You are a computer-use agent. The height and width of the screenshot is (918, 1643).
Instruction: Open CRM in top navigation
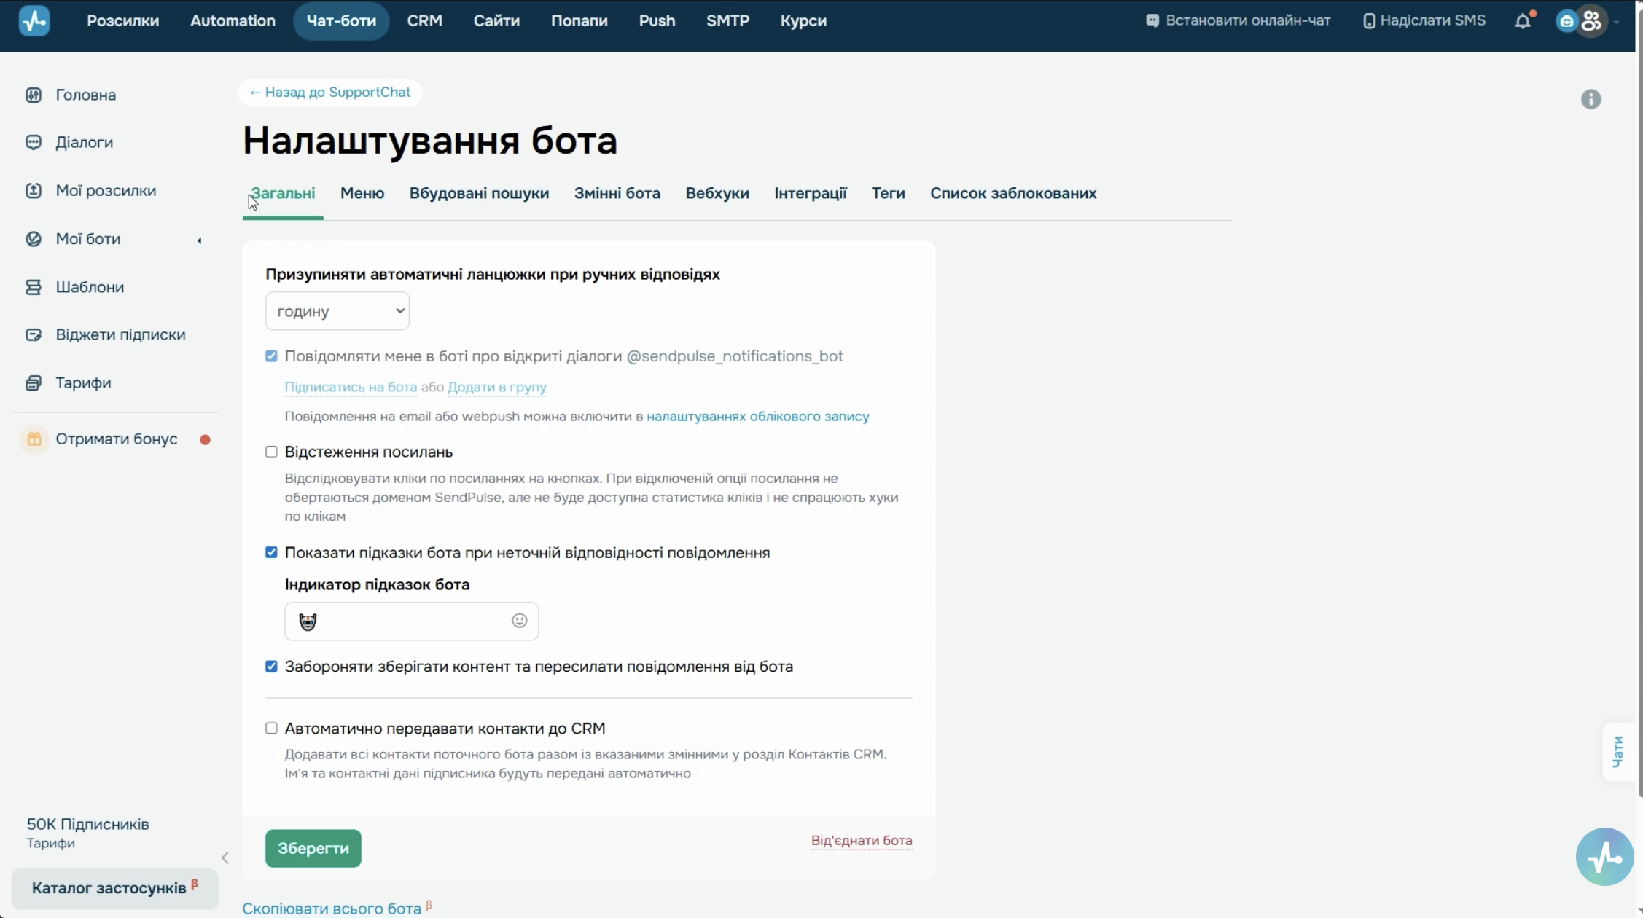click(424, 20)
